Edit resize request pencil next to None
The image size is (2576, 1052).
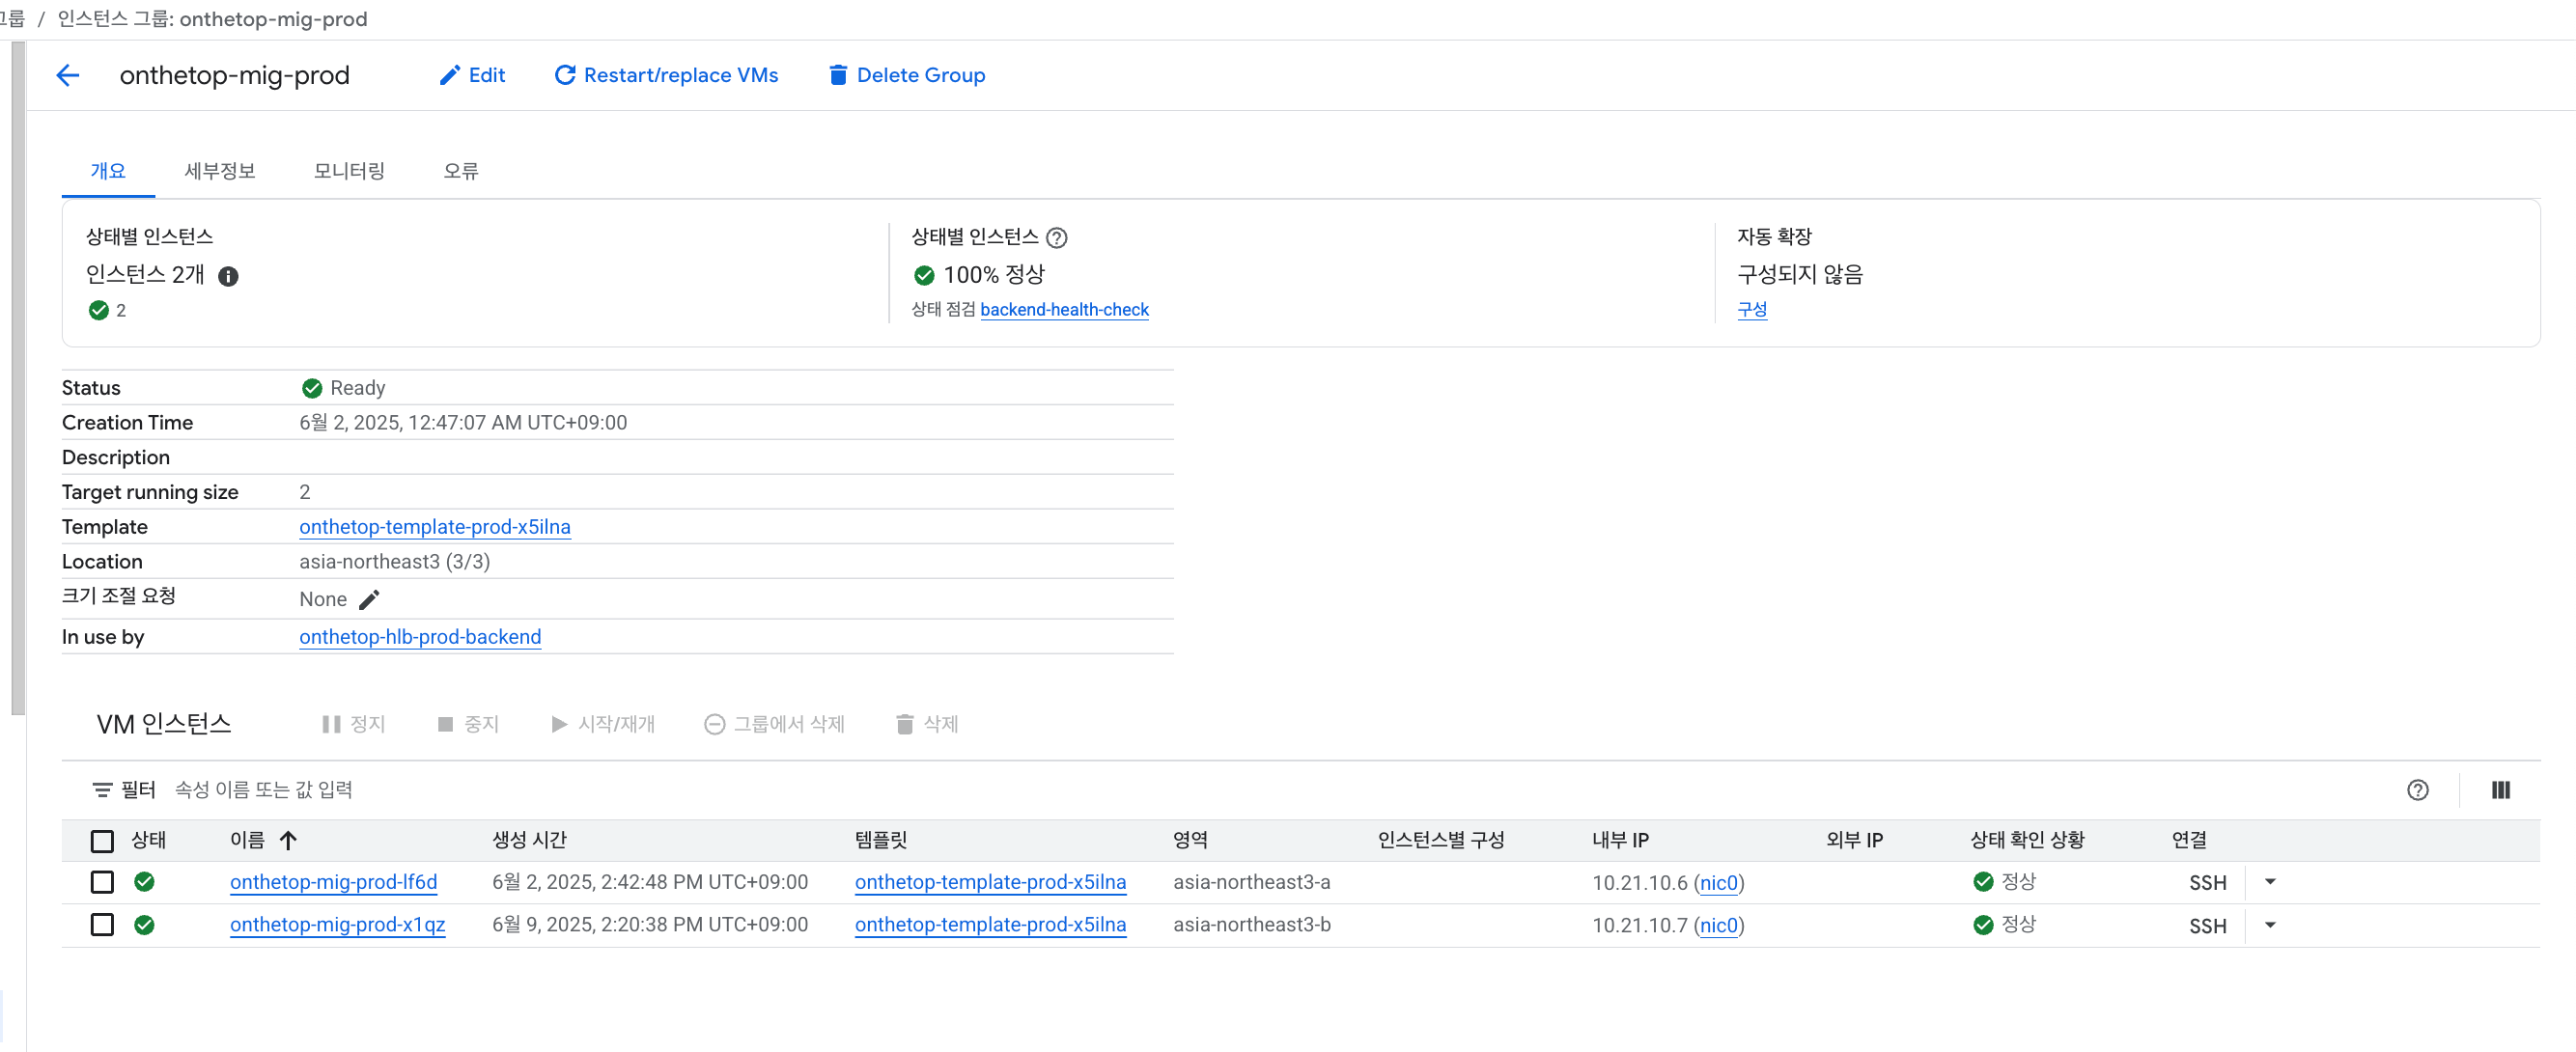(x=369, y=599)
